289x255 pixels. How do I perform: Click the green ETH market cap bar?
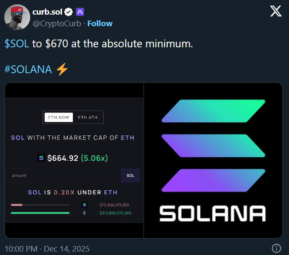40,213
